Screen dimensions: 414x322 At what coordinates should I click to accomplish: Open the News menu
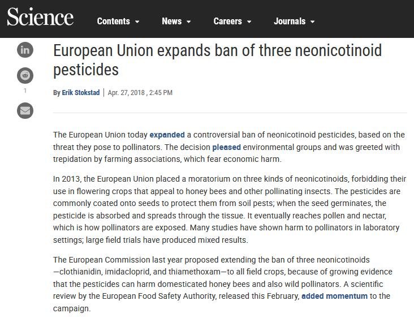[x=171, y=22]
